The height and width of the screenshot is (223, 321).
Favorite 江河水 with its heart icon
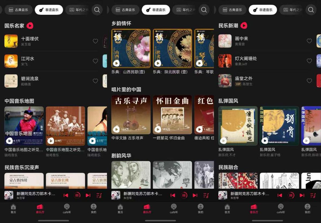coord(95,61)
